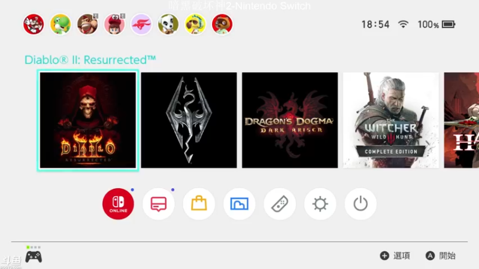
Task: Launch Diablo II Resurrected game tile
Action: (88, 120)
